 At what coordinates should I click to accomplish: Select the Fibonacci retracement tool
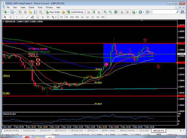[x=38, y=17]
